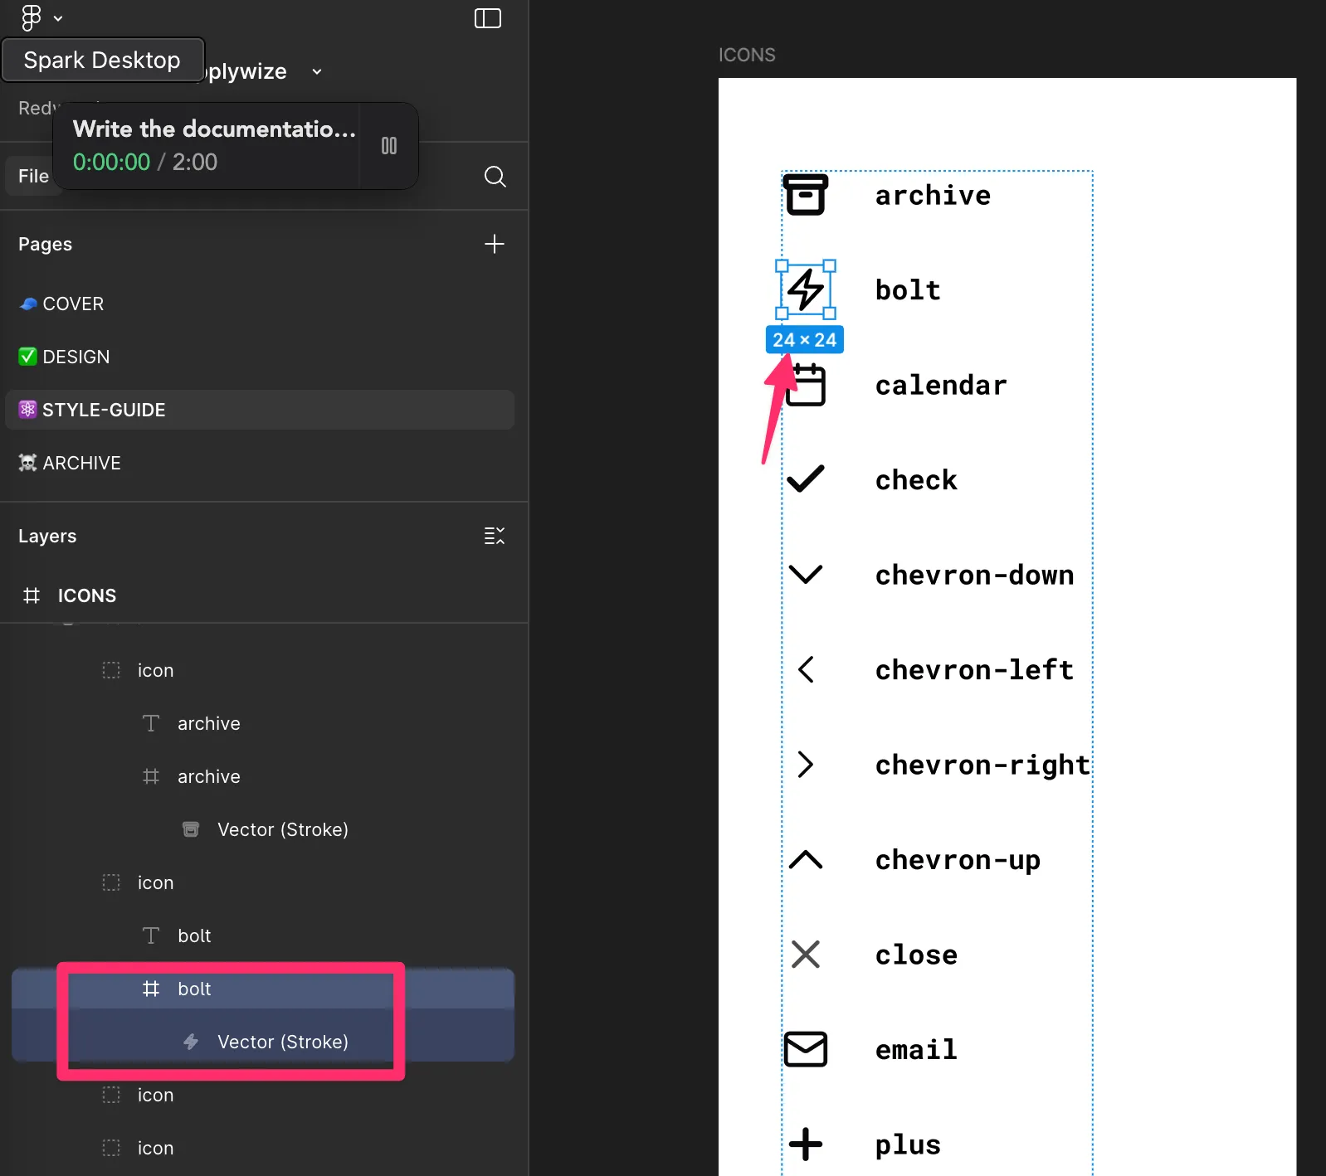Open the Figma main menu logo
The width and height of the screenshot is (1326, 1176).
coord(32,17)
